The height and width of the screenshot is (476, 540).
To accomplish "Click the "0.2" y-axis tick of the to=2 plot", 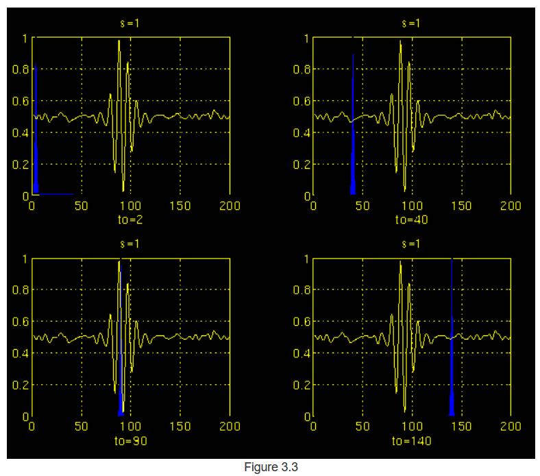I will [x=21, y=164].
